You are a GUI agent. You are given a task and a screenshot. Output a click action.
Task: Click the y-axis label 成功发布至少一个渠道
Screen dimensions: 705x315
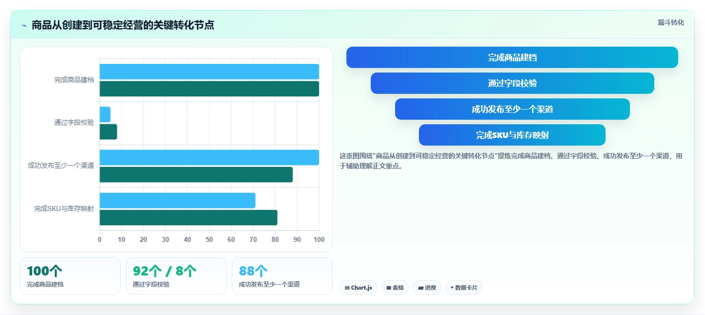(61, 166)
